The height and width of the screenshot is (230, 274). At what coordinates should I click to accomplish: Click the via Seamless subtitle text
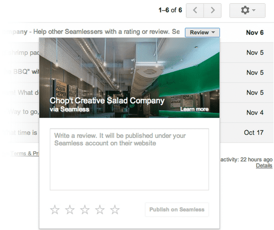[x=69, y=109]
